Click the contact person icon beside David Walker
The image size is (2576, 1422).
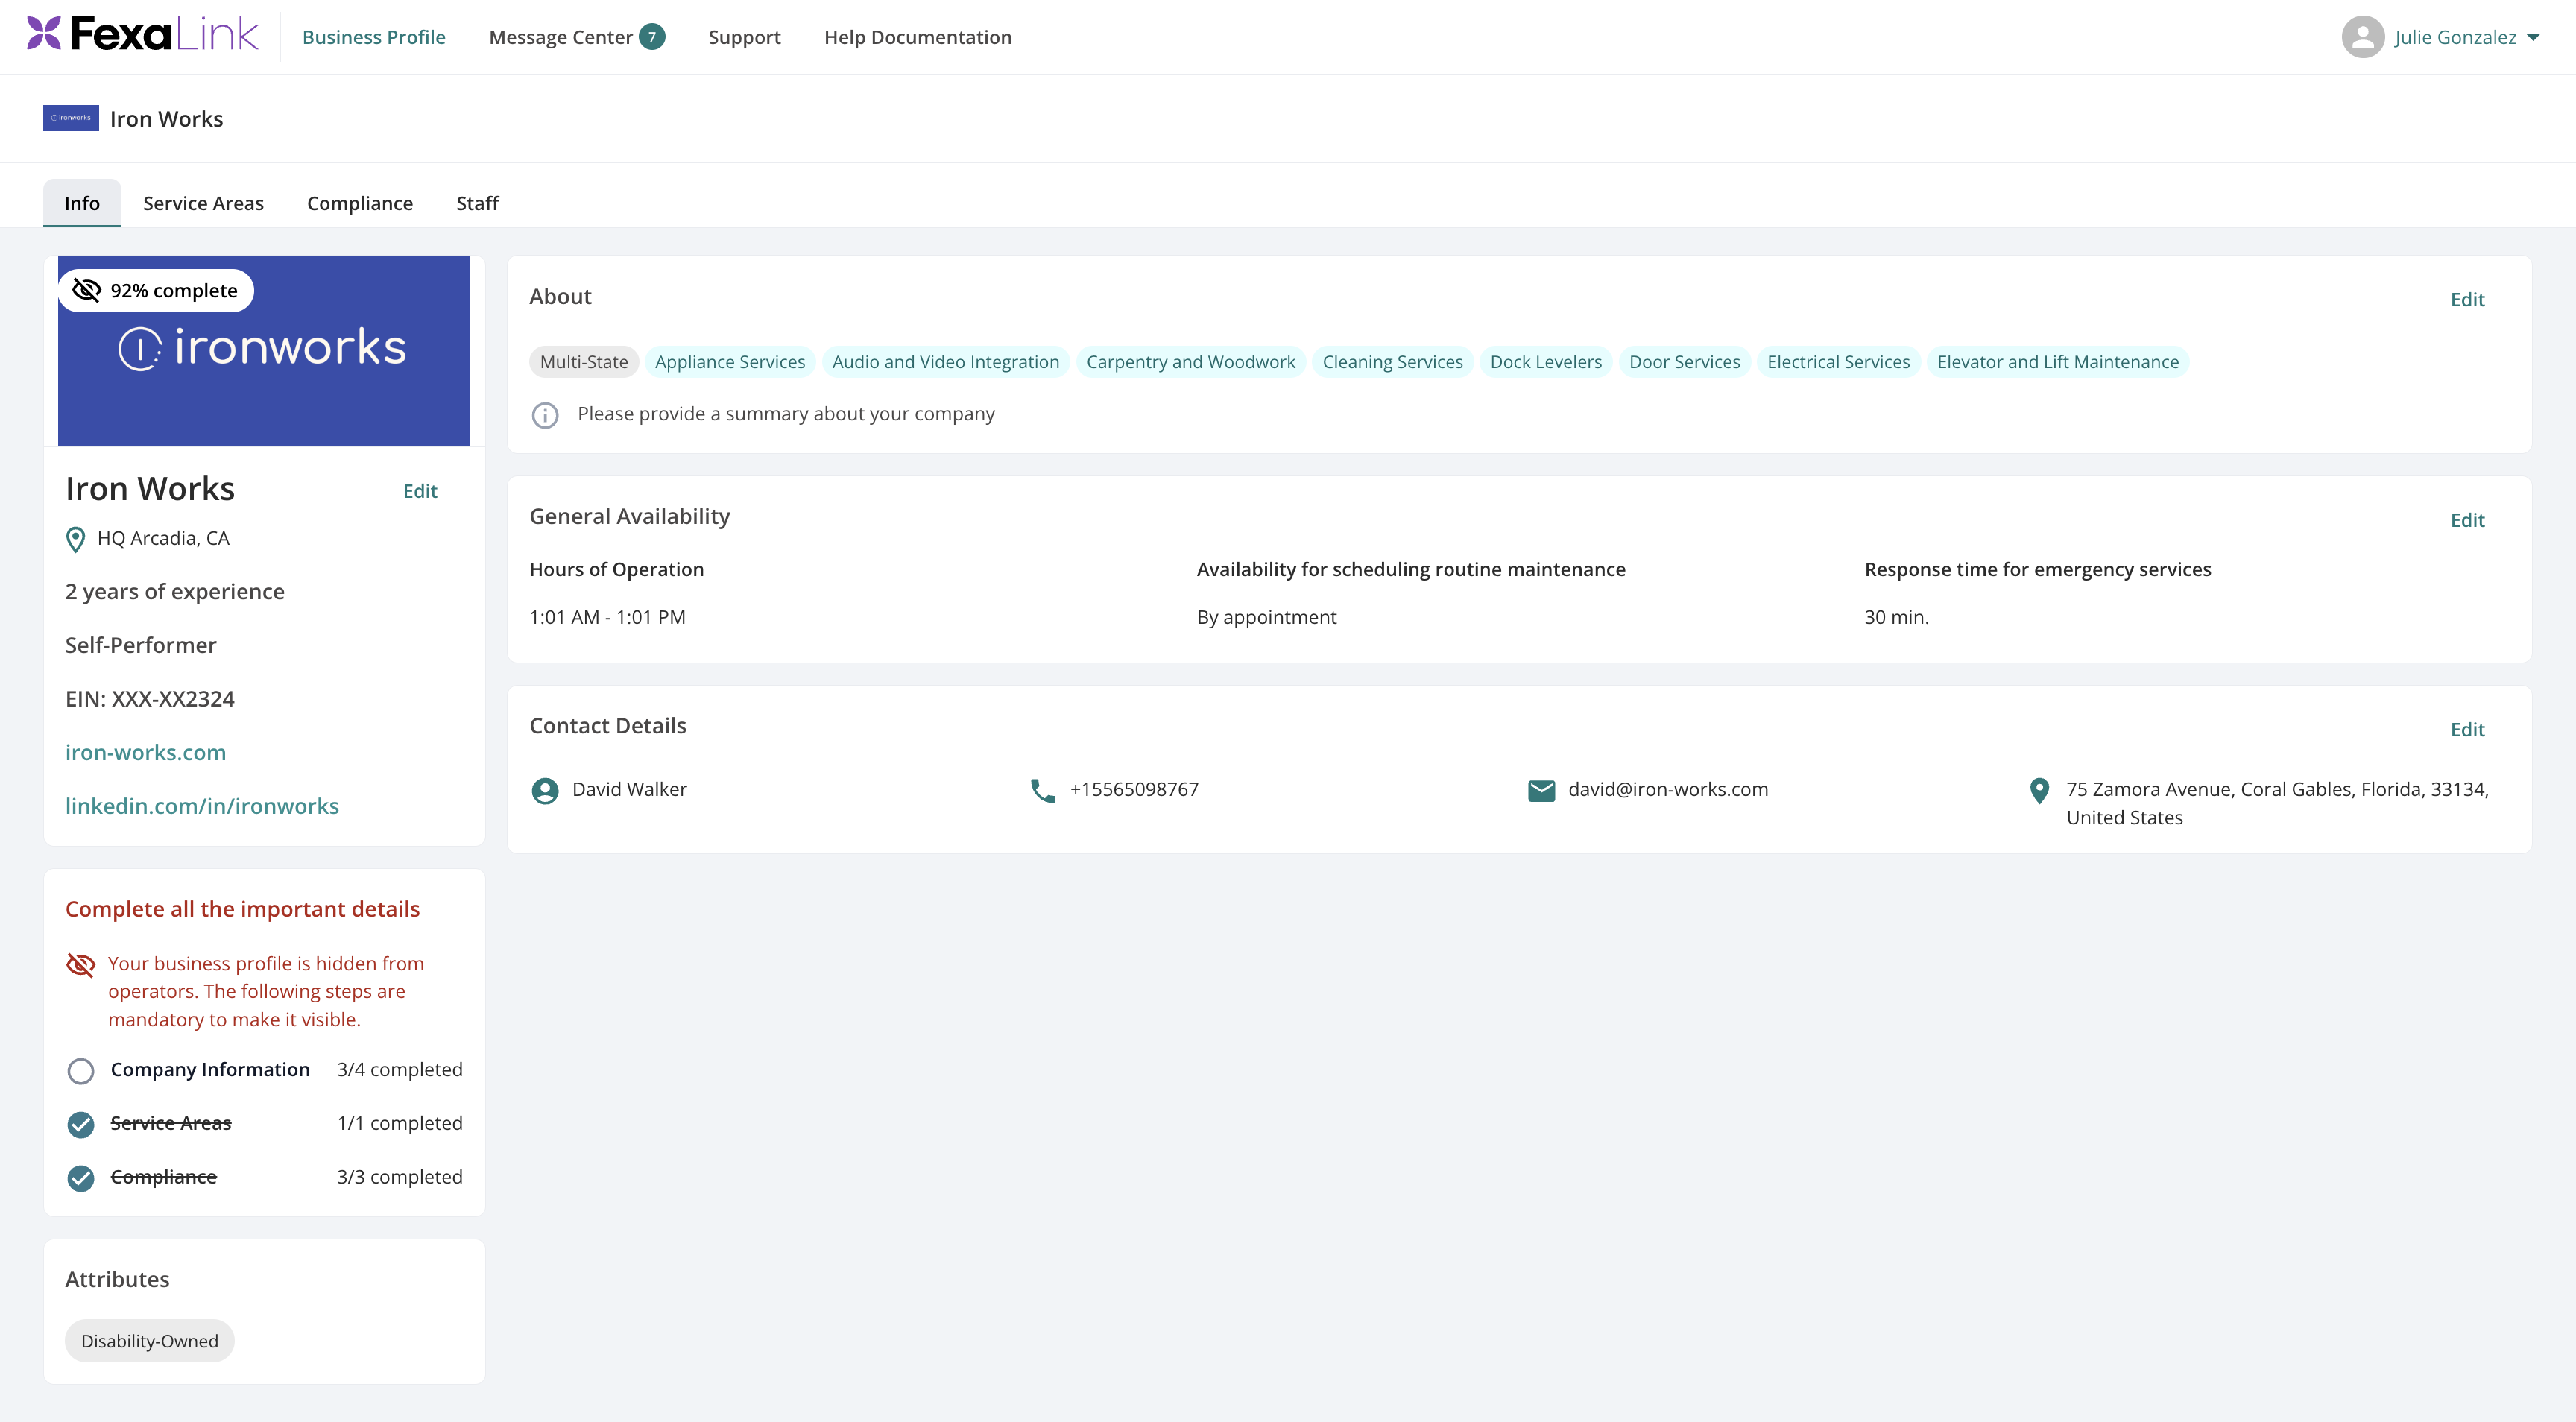pyautogui.click(x=545, y=791)
